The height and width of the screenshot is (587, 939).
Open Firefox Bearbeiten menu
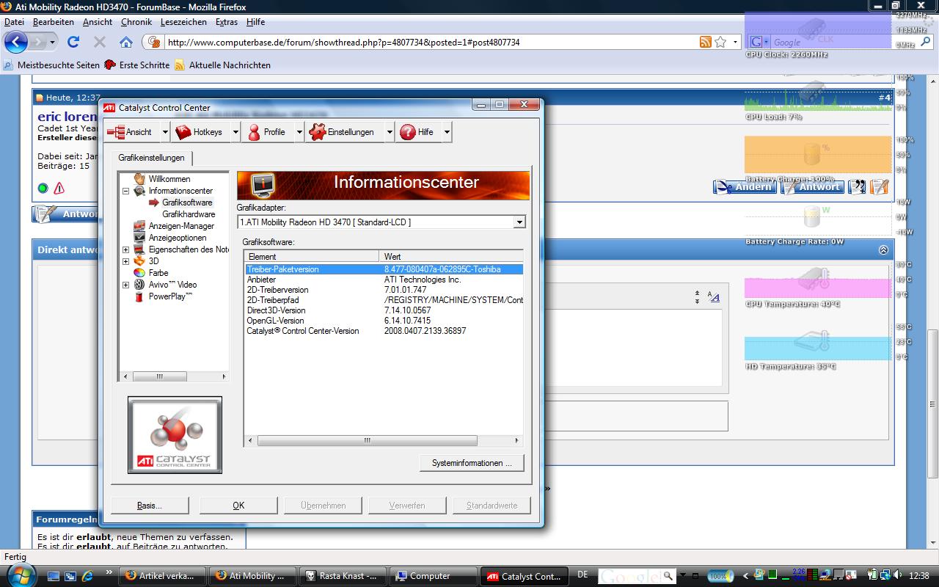pyautogui.click(x=53, y=22)
